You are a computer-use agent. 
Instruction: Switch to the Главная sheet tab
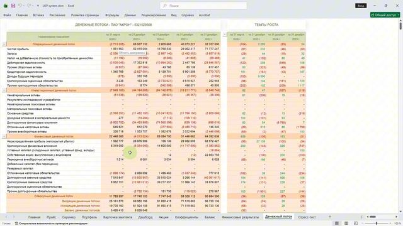coord(35,217)
